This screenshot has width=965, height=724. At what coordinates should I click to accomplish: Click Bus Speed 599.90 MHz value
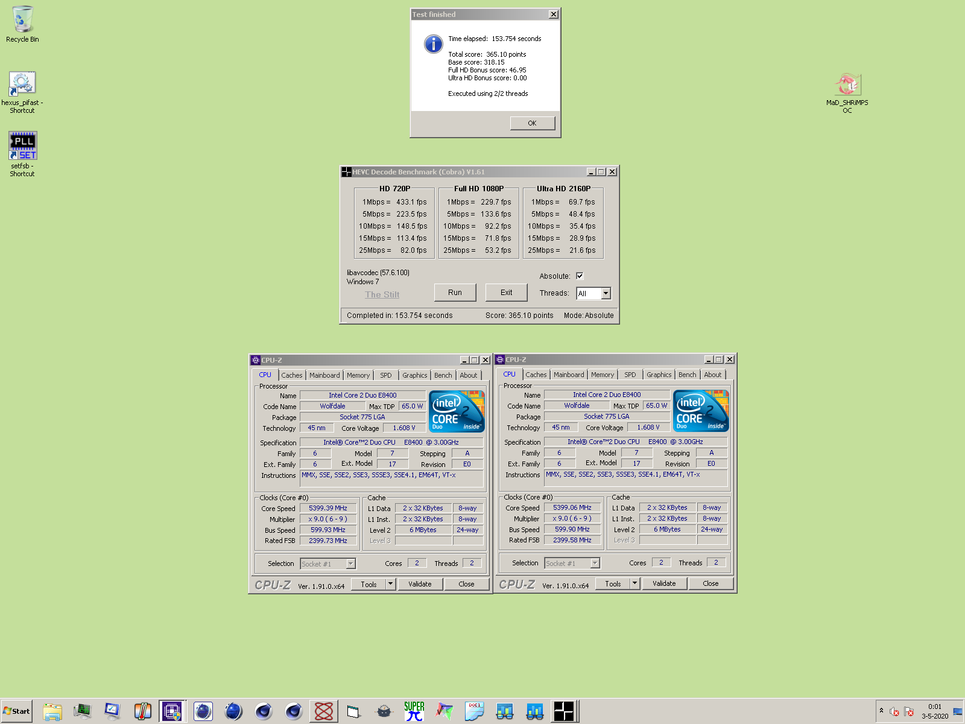(572, 529)
